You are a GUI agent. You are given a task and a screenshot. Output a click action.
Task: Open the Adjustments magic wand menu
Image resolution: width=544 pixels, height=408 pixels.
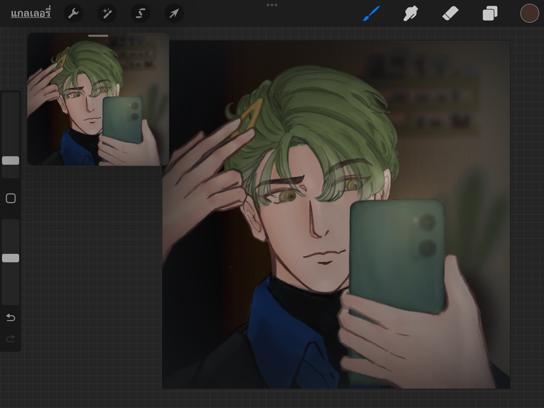tap(107, 14)
